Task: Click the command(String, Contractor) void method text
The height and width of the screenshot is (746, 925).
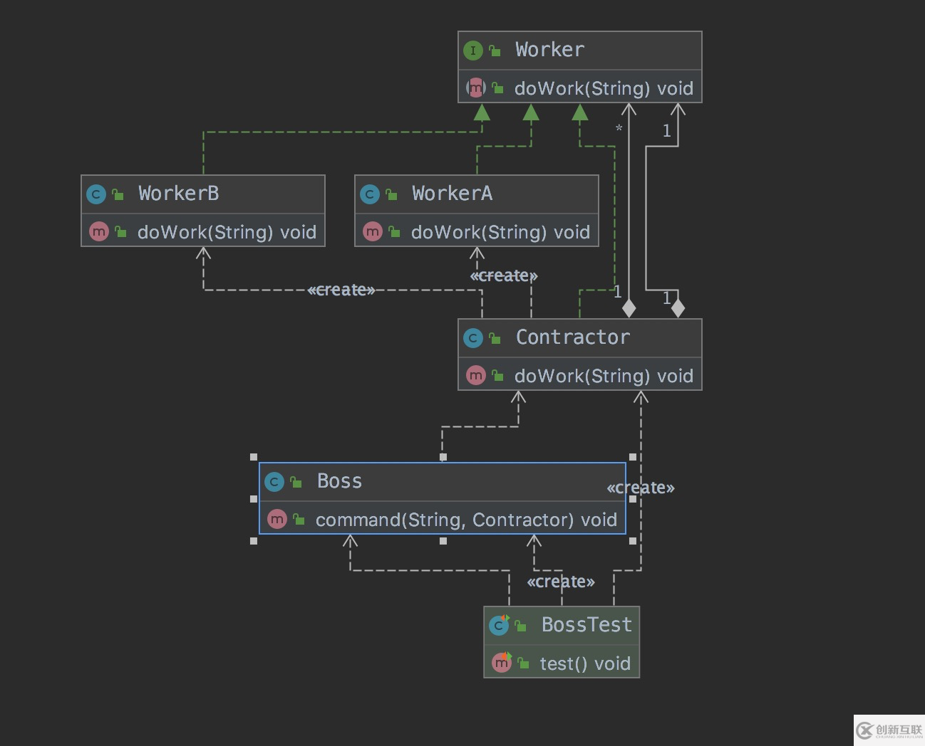Action: (x=466, y=520)
